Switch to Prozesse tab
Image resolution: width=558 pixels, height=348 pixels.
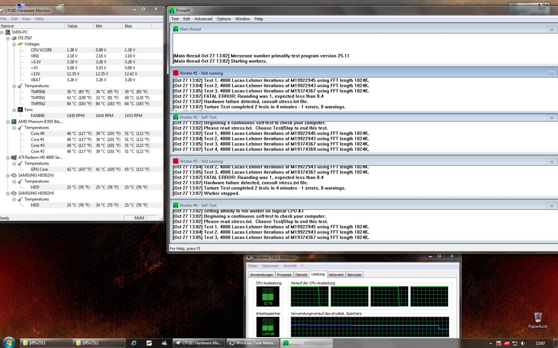click(284, 275)
